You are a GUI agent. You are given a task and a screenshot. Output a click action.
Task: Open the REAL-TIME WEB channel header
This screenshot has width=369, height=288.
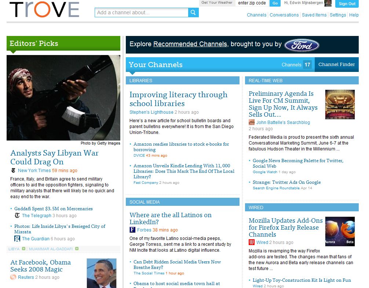click(302, 80)
